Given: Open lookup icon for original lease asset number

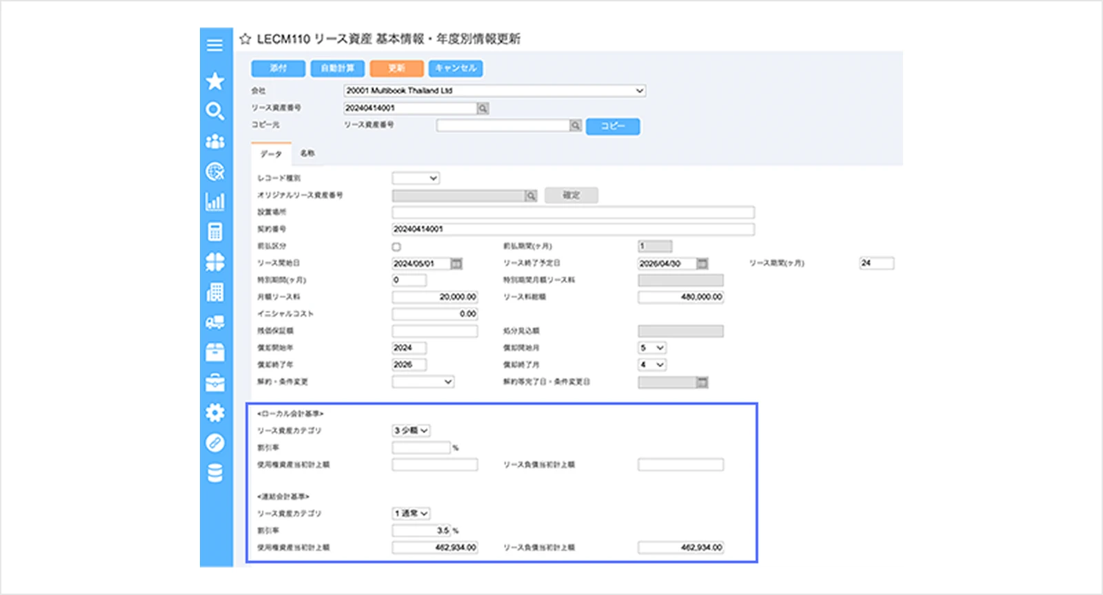Looking at the screenshot, I should point(531,196).
